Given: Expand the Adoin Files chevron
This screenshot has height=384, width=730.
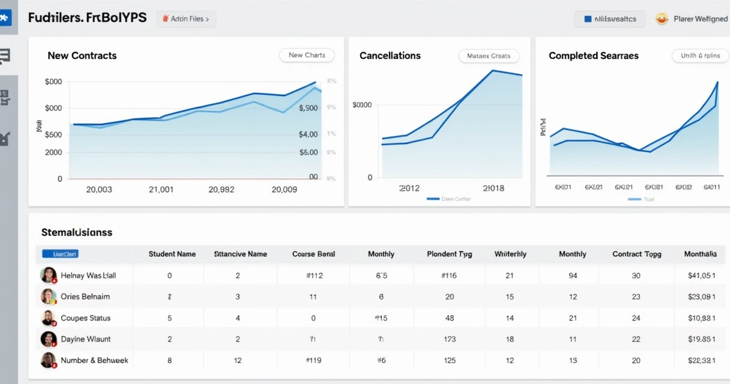Looking at the screenshot, I should [x=207, y=19].
